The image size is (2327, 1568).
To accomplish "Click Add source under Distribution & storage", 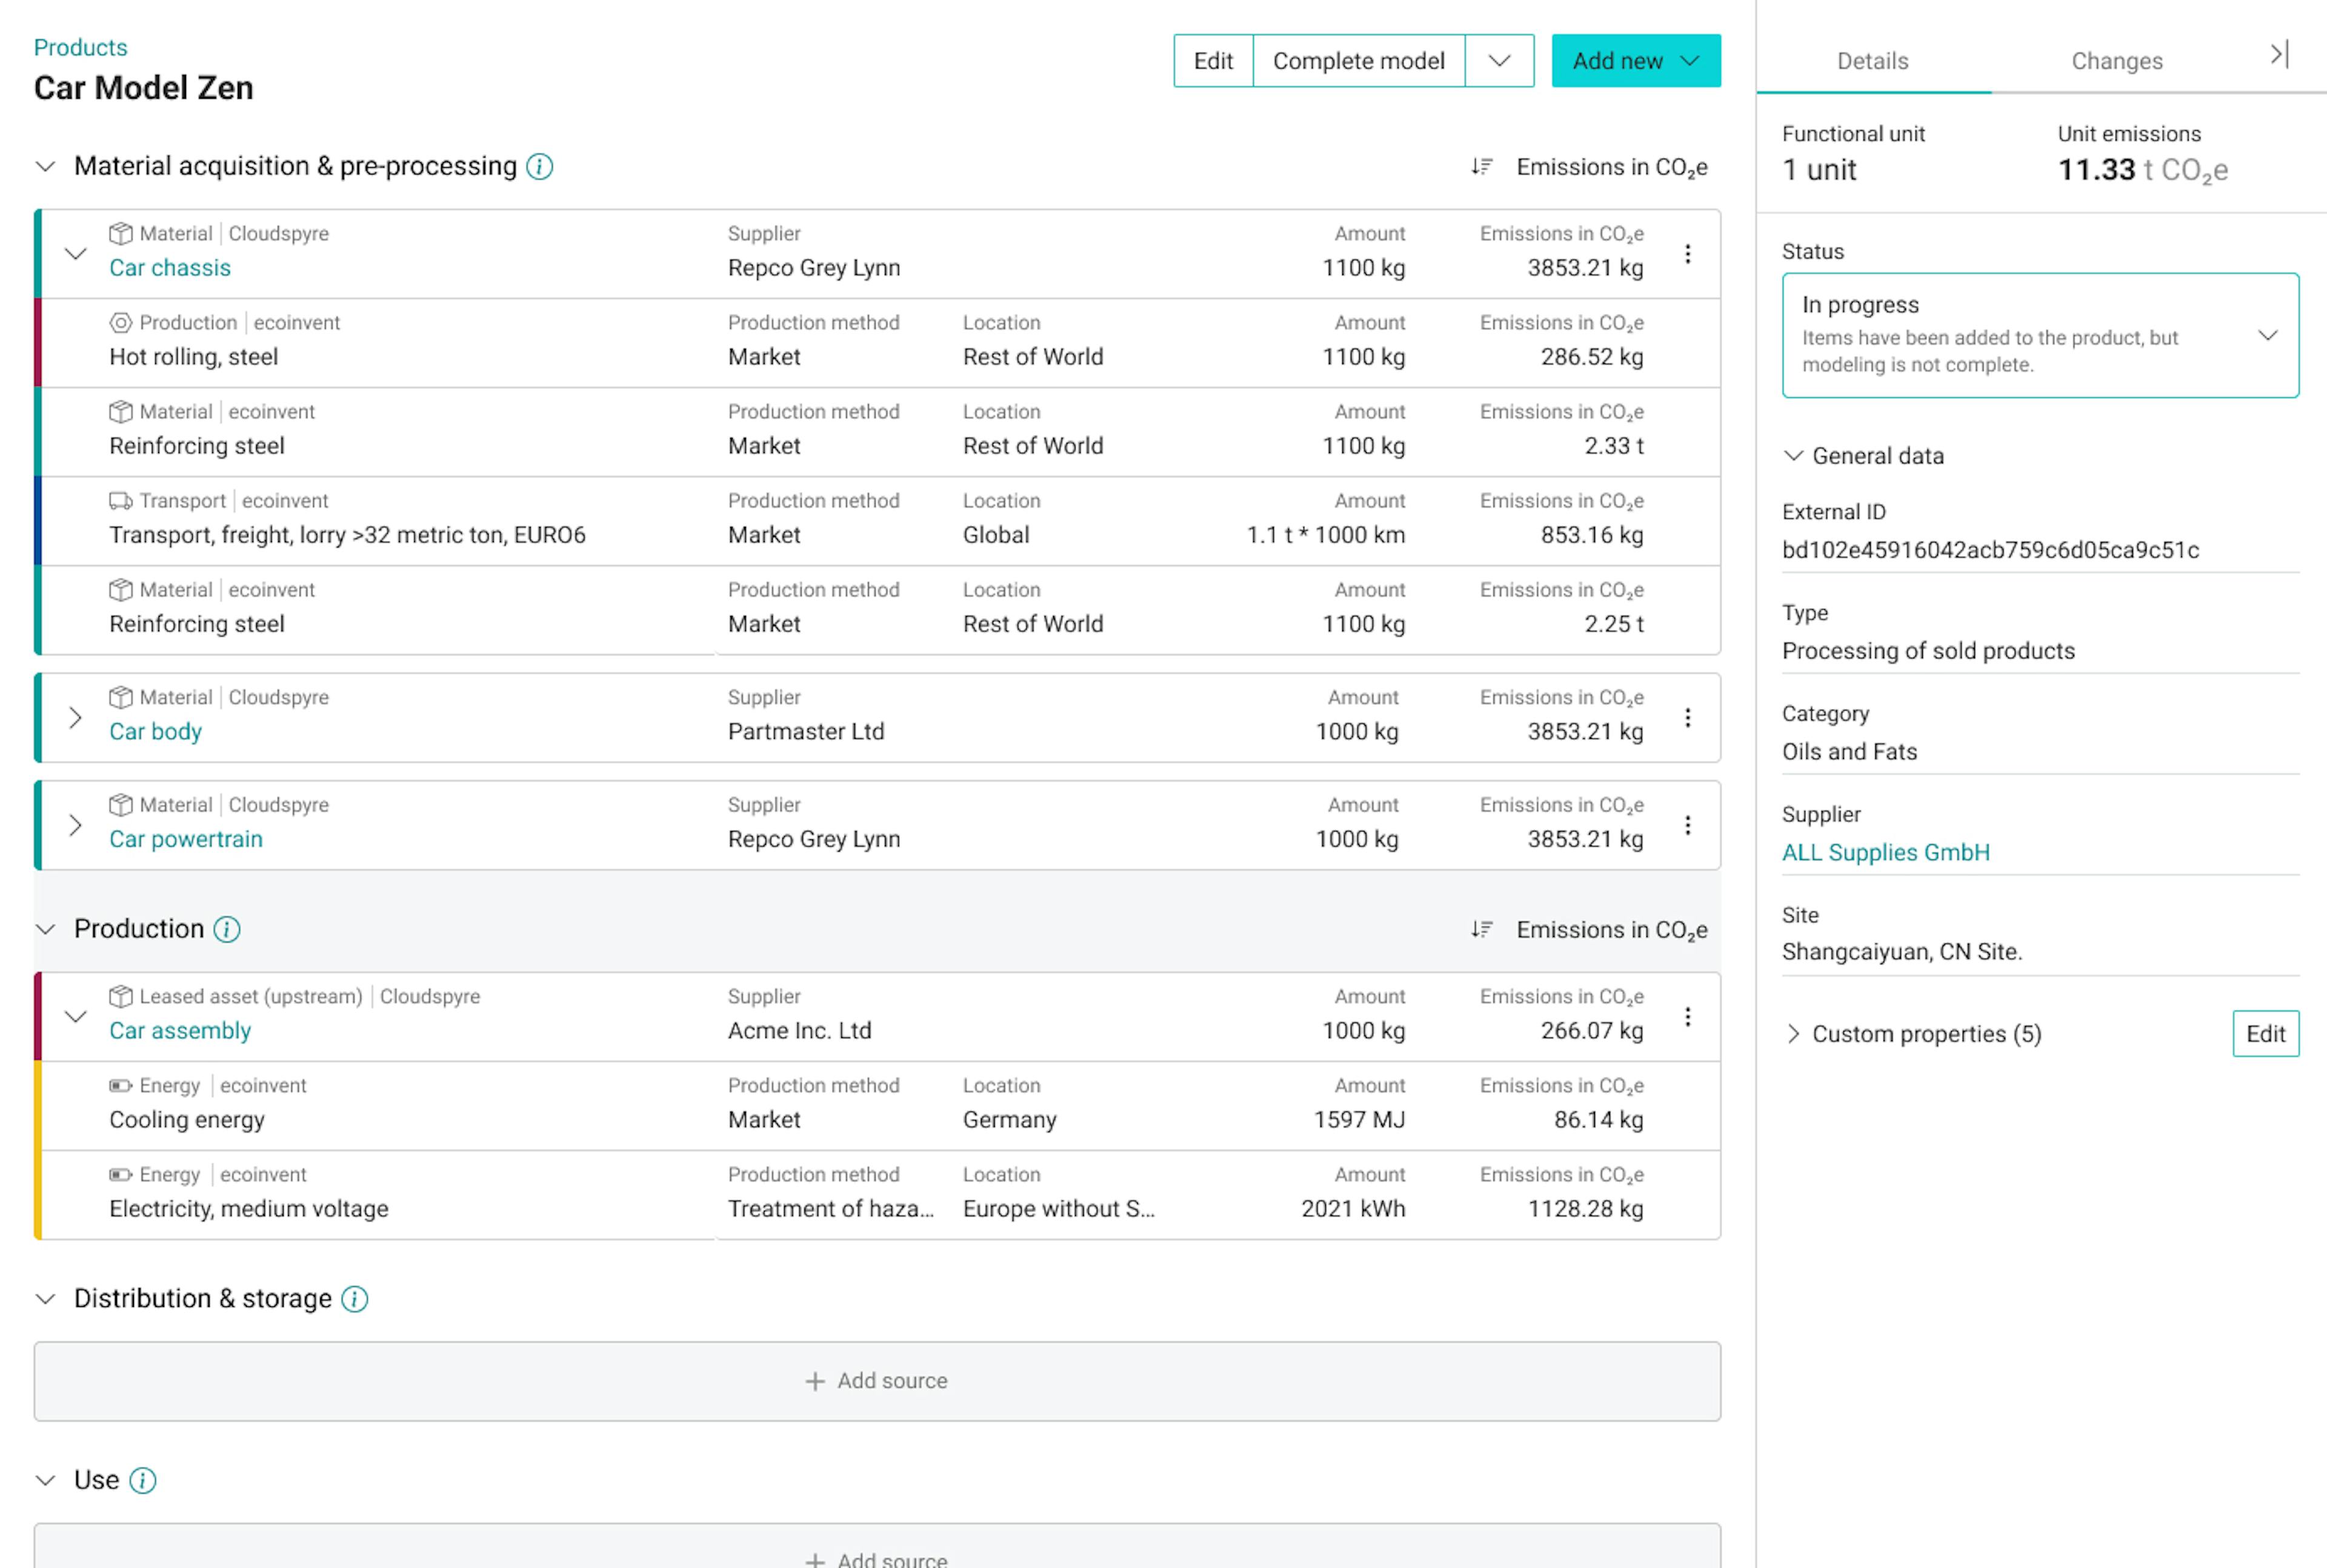I will 876,1380.
